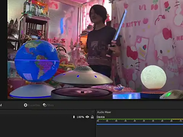Click the 100% battery level text
The height and width of the screenshot is (137, 183).
click(x=80, y=117)
